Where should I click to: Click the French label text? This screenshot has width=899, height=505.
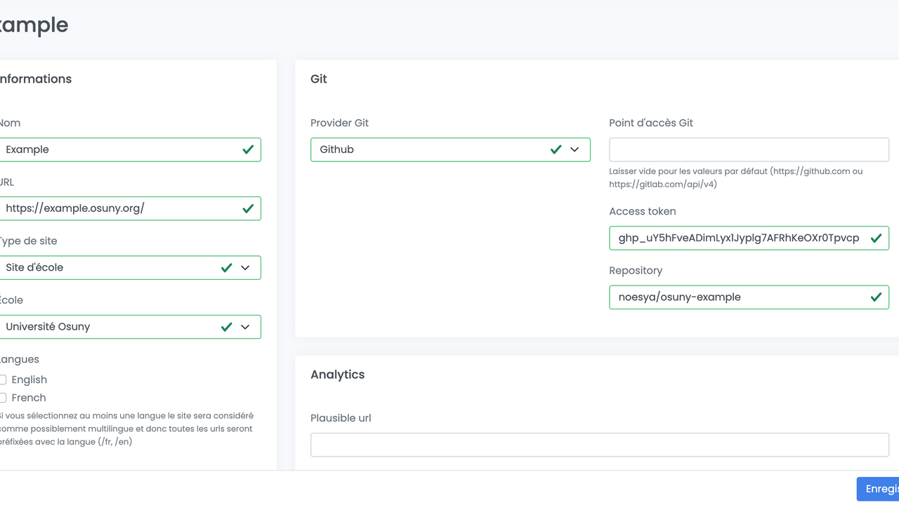pos(29,398)
